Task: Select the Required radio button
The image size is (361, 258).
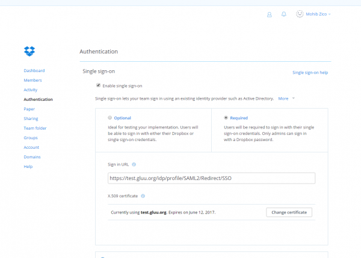Action: click(226, 118)
